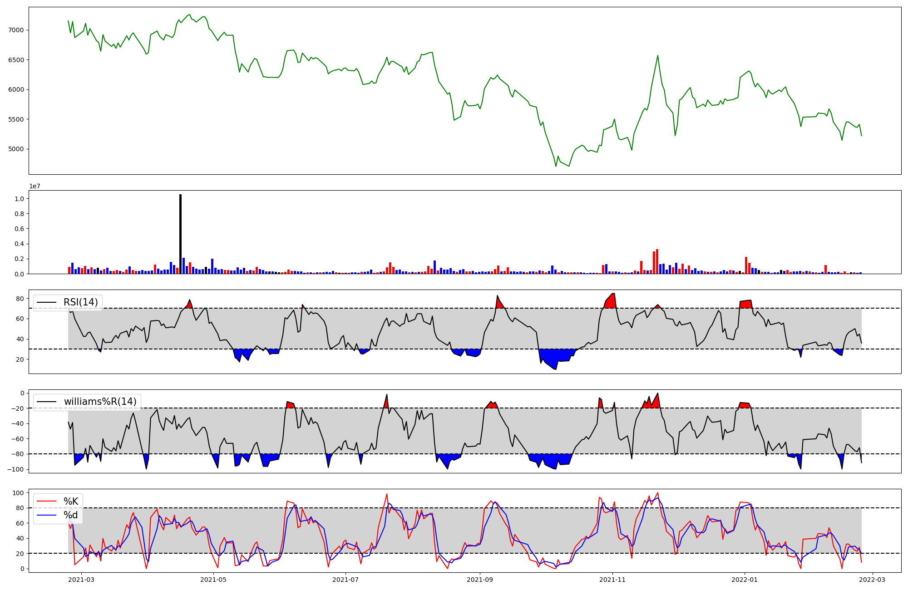Click the 2021-03 x-axis date label
The width and height of the screenshot is (908, 590).
point(82,580)
